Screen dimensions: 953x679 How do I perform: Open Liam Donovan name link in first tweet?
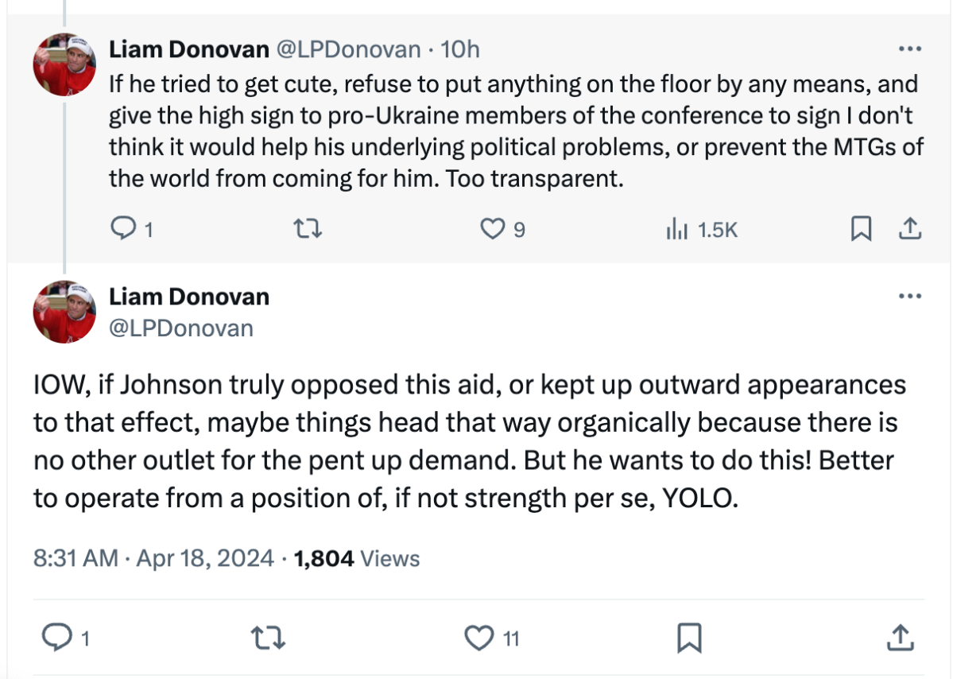tap(189, 49)
